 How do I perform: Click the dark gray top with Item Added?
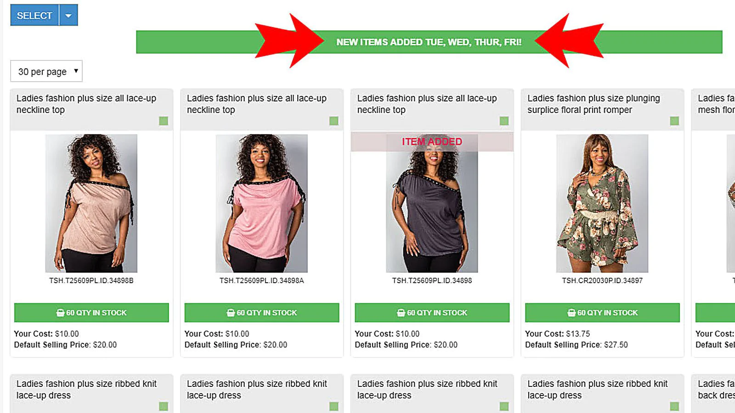432,203
